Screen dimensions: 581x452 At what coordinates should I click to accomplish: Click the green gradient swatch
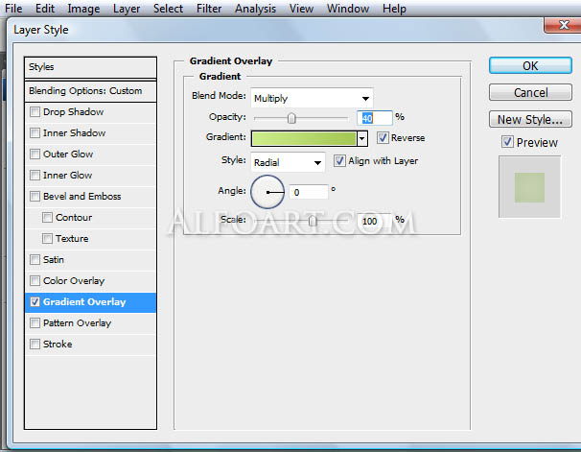click(x=304, y=139)
